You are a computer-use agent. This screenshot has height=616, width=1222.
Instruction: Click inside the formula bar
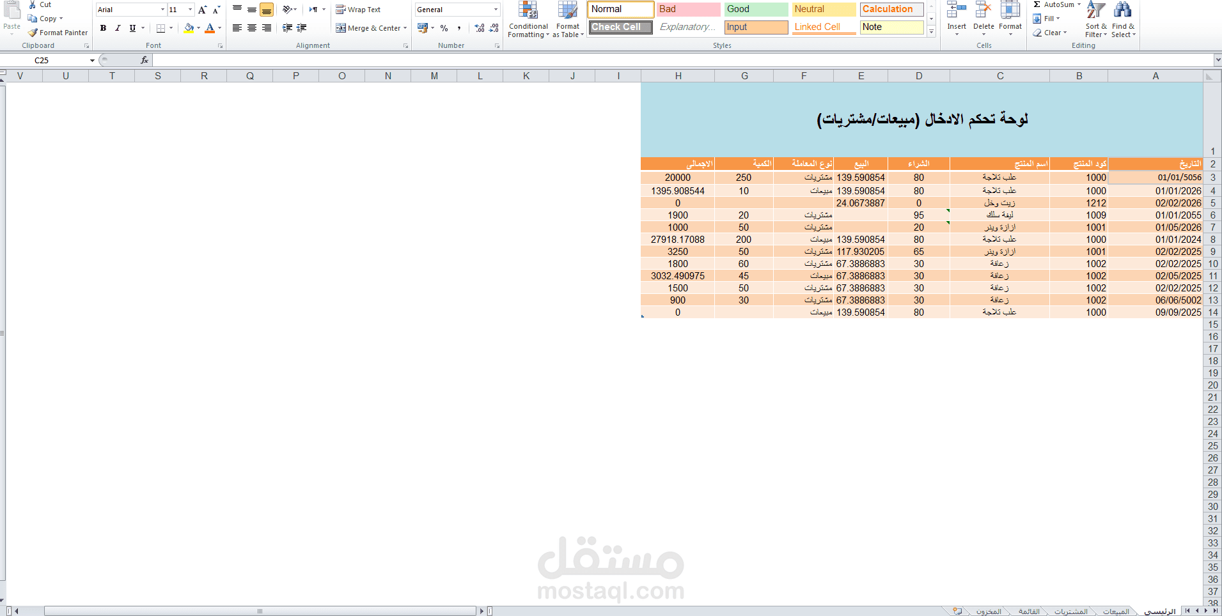[682, 60]
